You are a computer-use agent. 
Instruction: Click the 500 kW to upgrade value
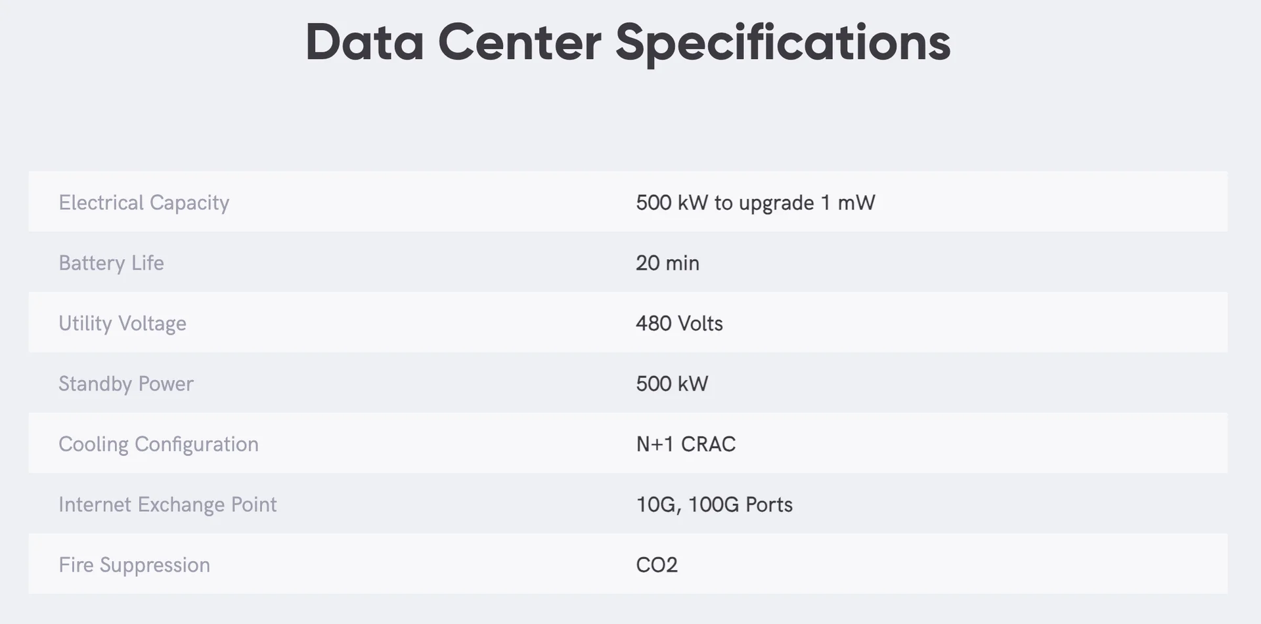tap(724, 203)
